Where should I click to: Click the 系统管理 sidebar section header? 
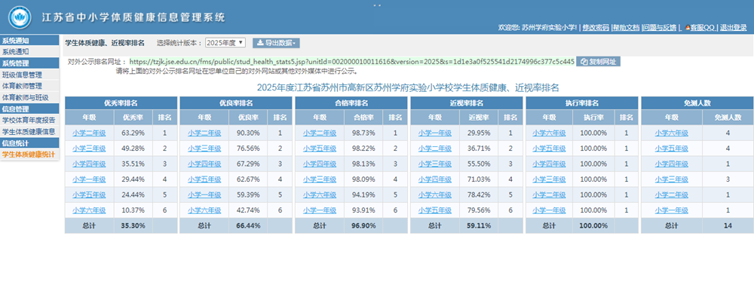29,63
